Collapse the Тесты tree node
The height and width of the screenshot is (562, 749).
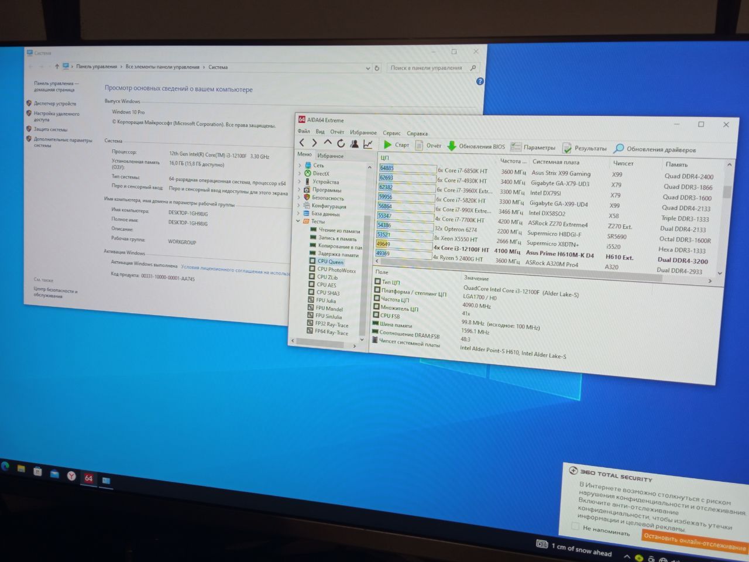[298, 221]
